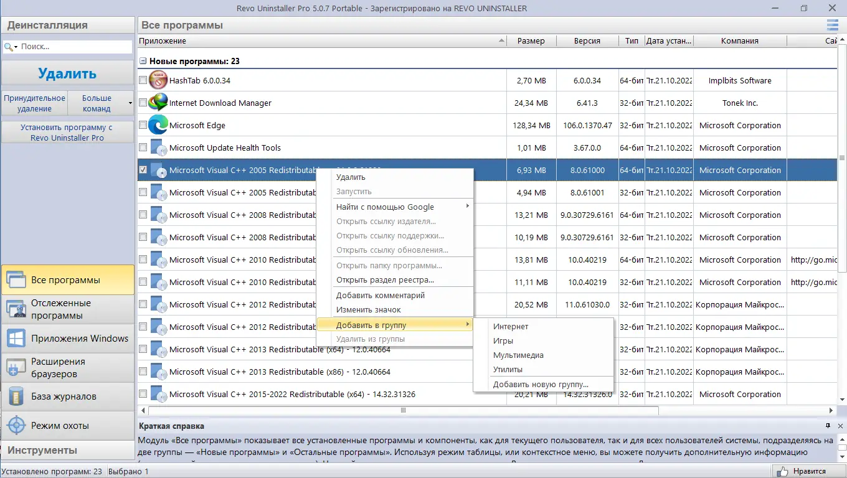This screenshot has height=478, width=847.
Task: Add the program to Мультимедиа group
Action: (x=544, y=355)
